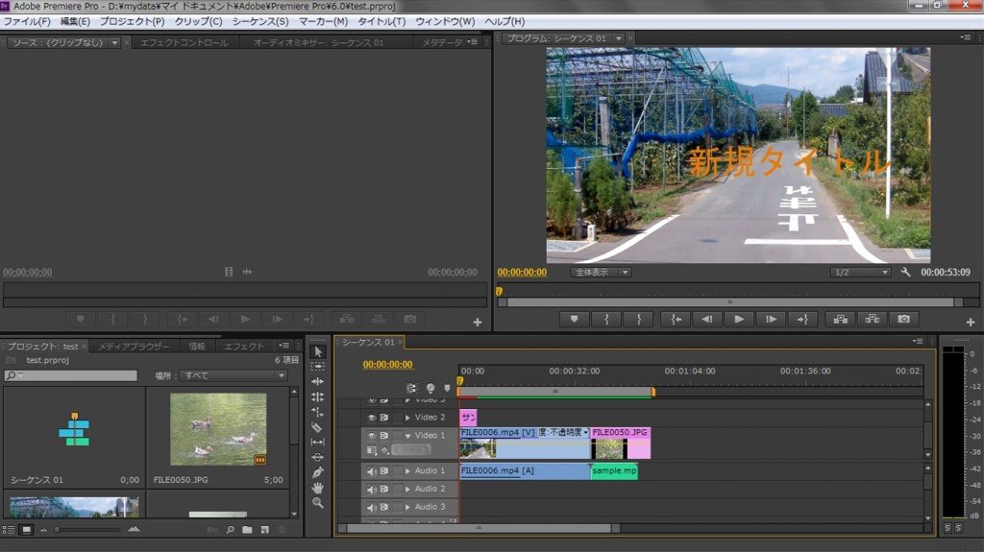Collapse the Video 1 track
This screenshot has width=984, height=552.
407,435
